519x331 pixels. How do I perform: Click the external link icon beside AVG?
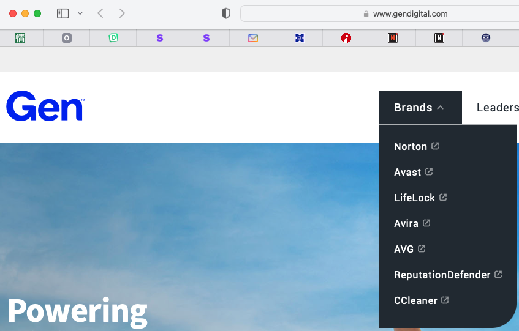422,249
